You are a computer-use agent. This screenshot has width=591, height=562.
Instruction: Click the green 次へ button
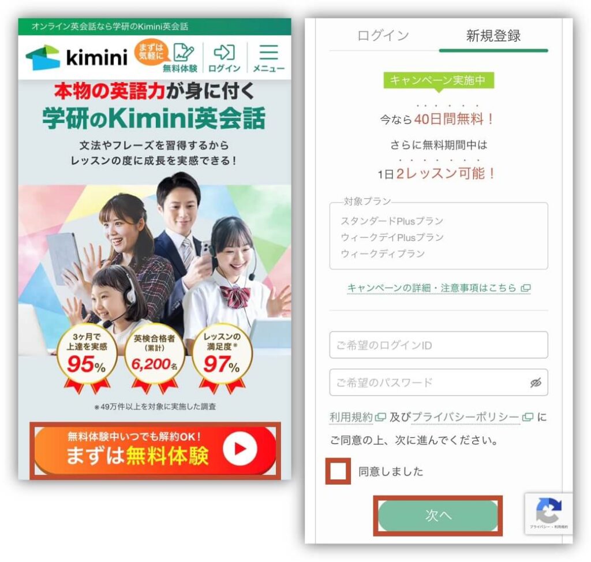(x=437, y=515)
